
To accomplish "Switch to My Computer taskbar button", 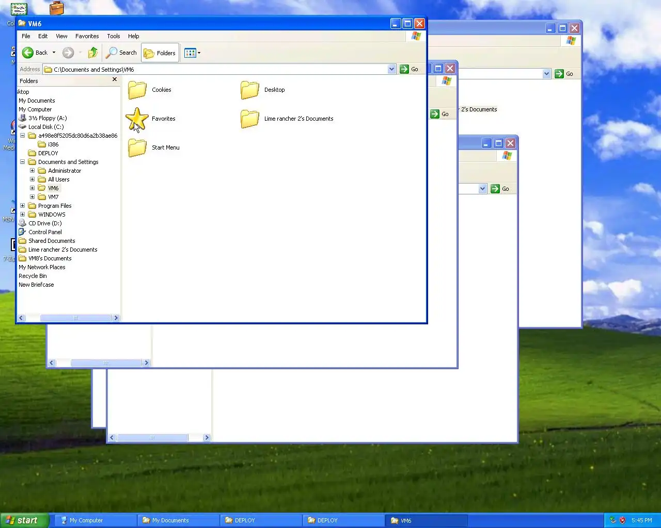I will tap(95, 520).
